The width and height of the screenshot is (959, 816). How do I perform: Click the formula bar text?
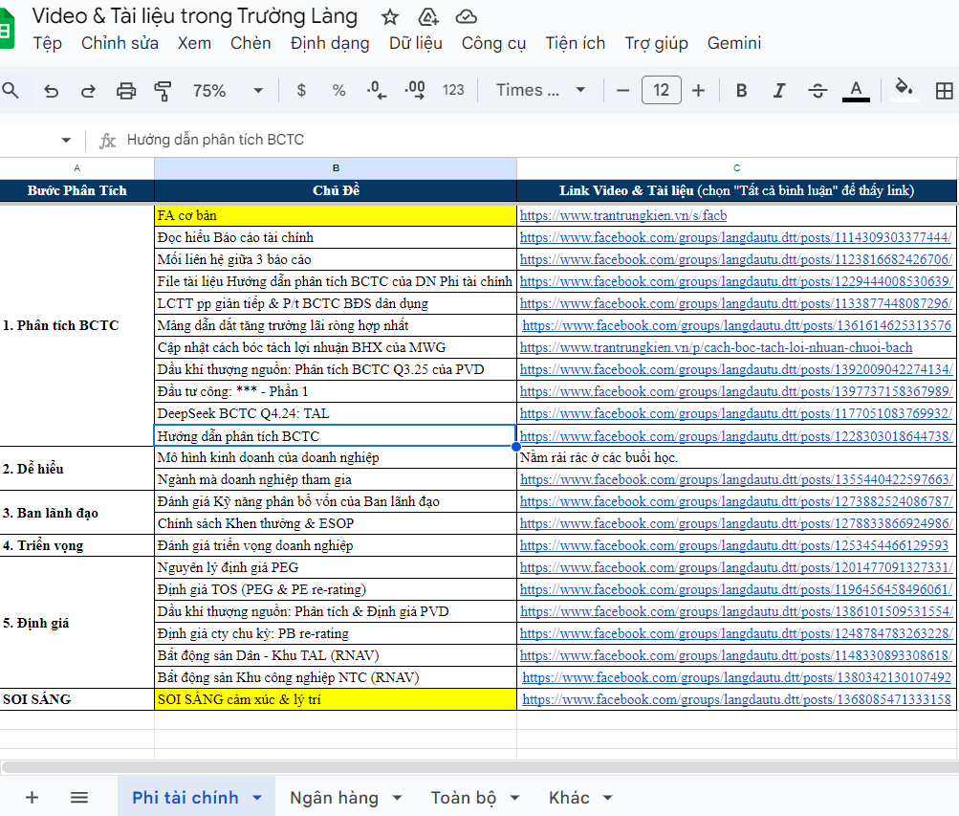pos(215,140)
